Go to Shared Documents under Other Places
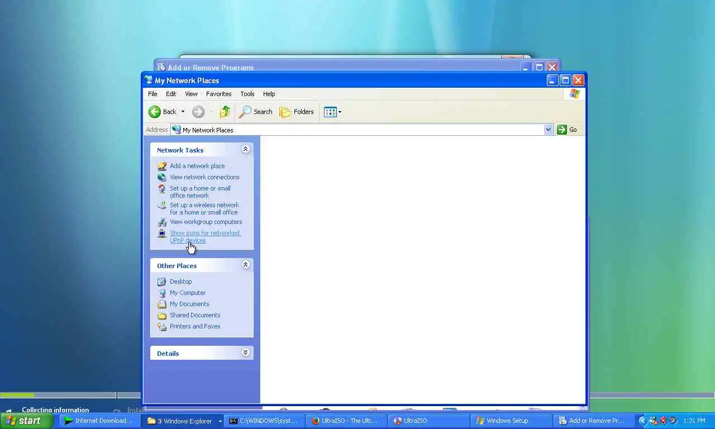This screenshot has width=715, height=429. pos(195,315)
